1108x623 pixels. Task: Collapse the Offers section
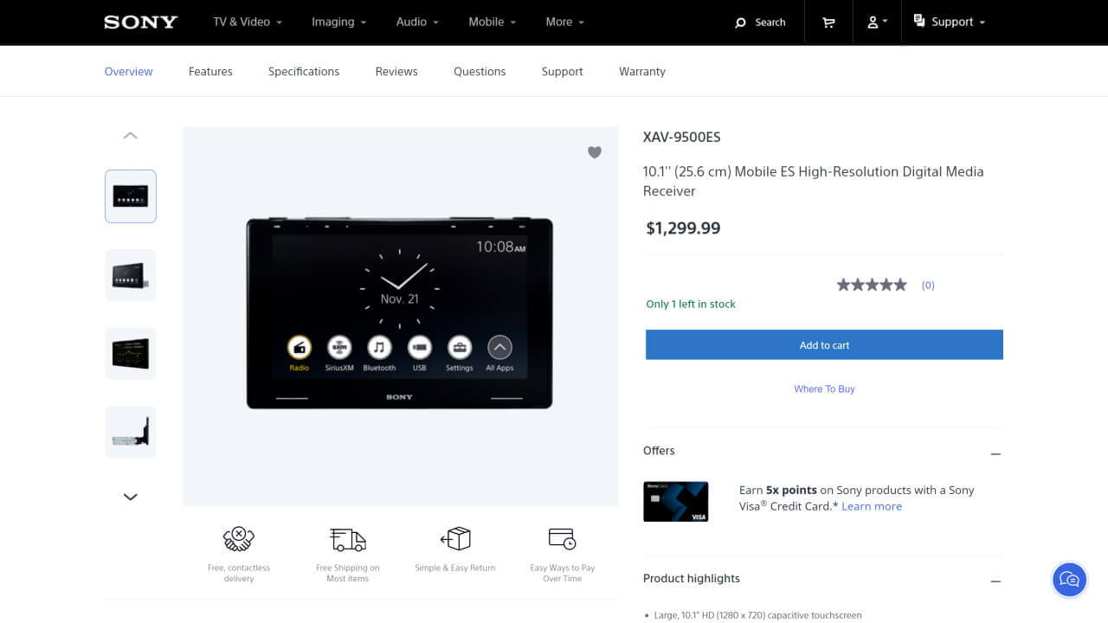[995, 453]
